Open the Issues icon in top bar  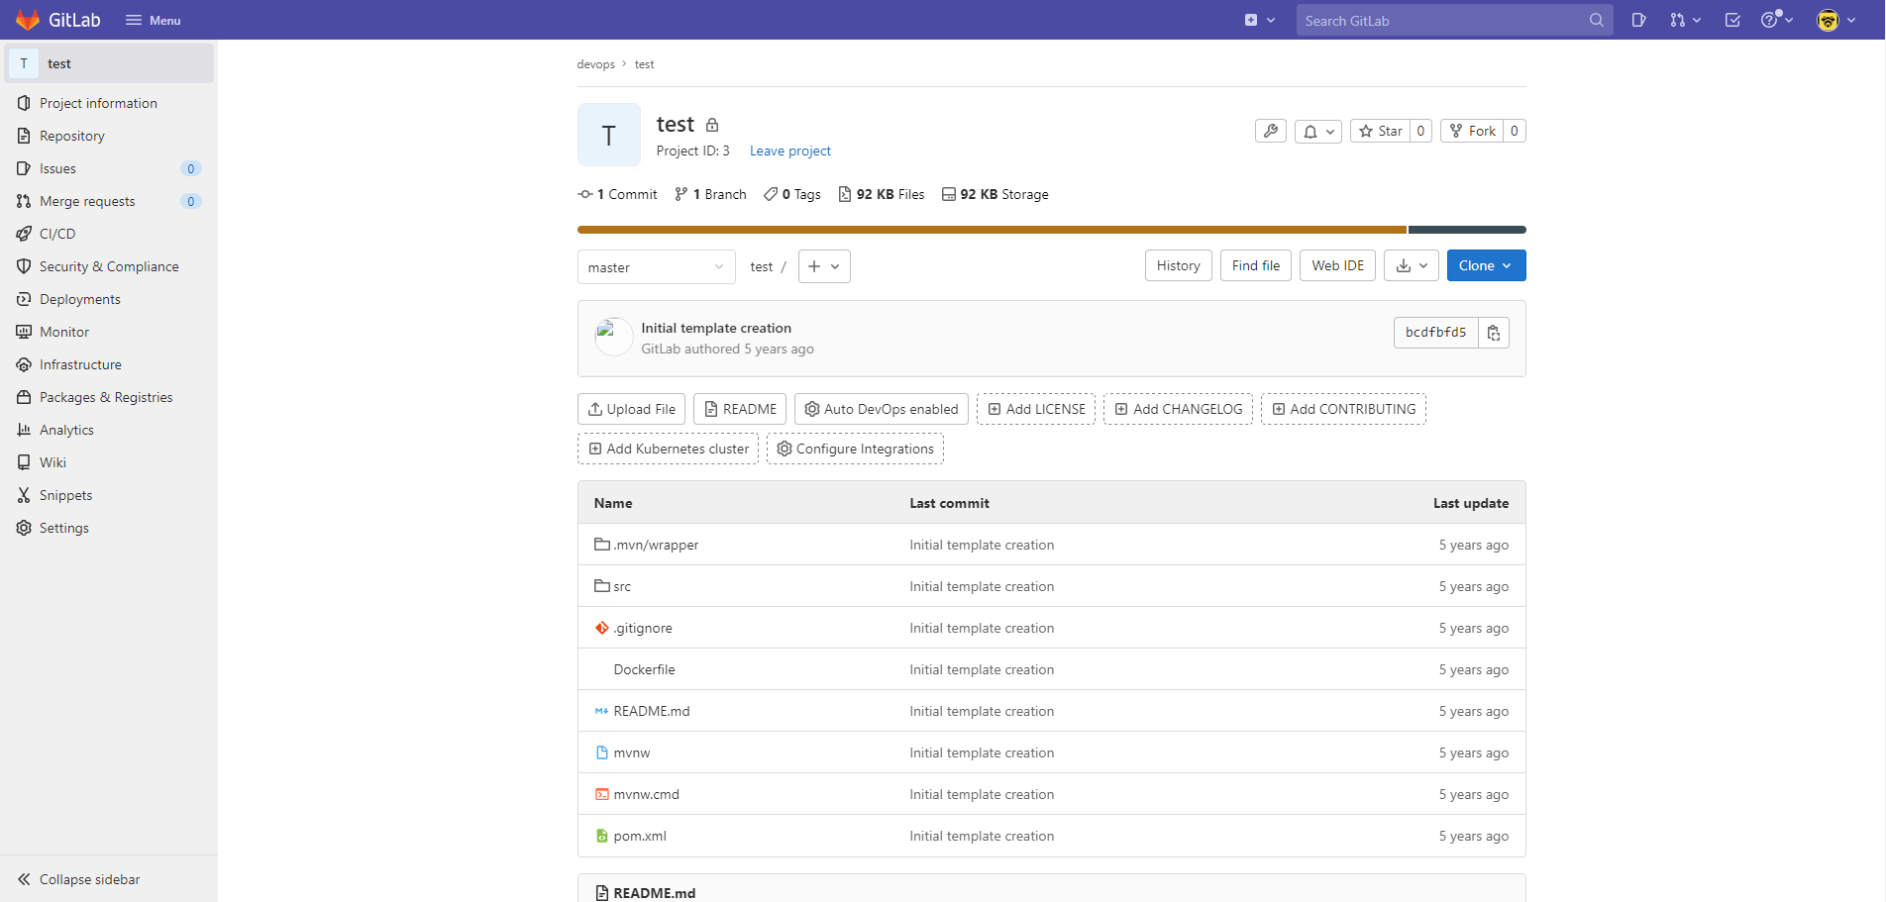(1639, 20)
